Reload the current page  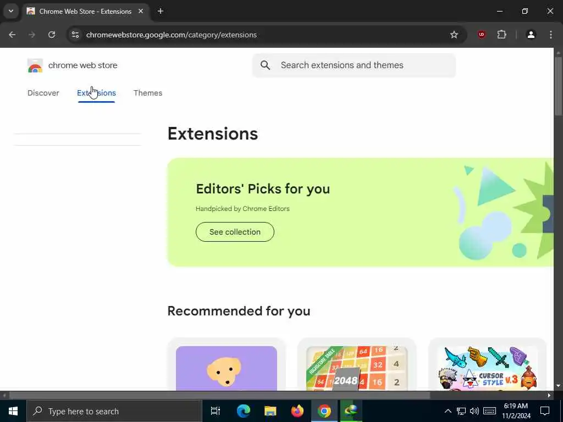52,35
